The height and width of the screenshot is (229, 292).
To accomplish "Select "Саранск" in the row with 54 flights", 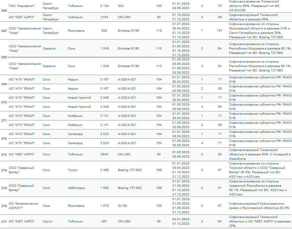I will coord(49,49).
